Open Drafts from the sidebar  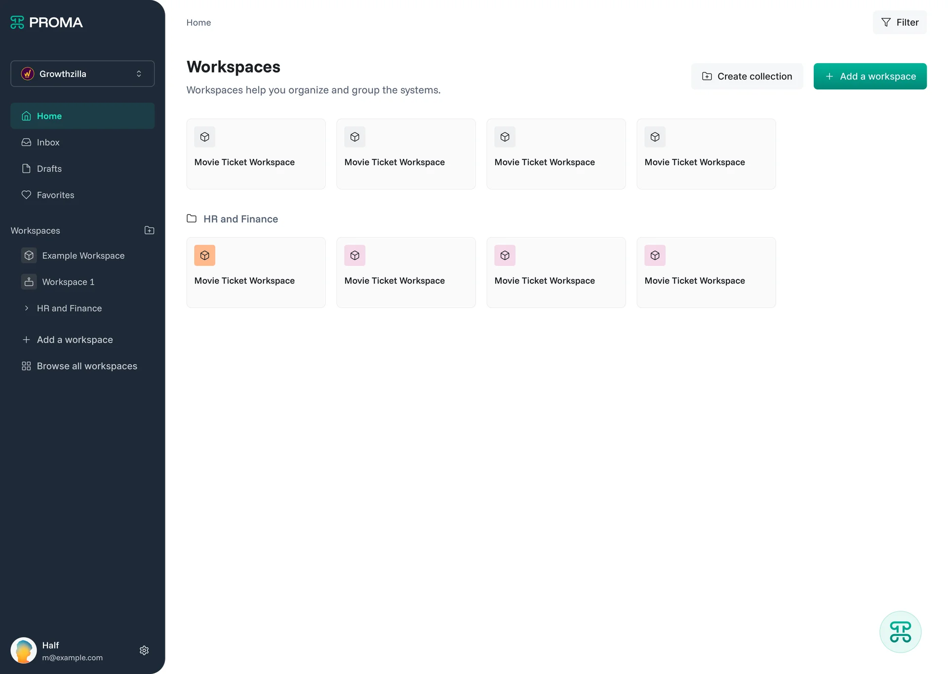click(x=49, y=169)
